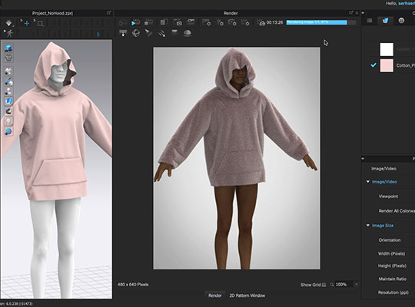Click the 00:13:26 render timer
The height and width of the screenshot is (307, 415).
pyautogui.click(x=274, y=22)
